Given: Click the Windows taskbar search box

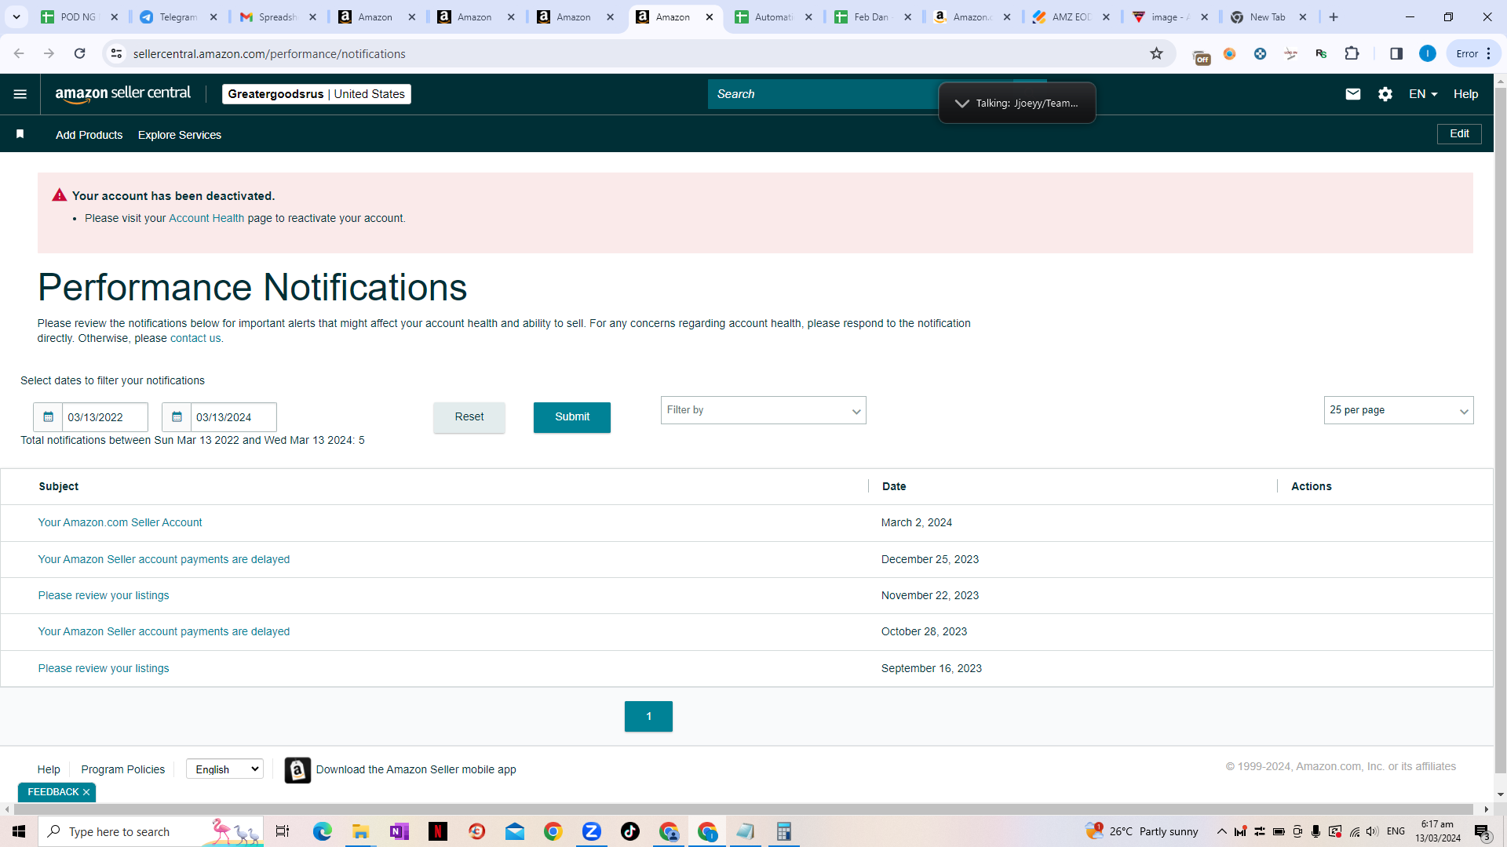Looking at the screenshot, I should click(151, 831).
